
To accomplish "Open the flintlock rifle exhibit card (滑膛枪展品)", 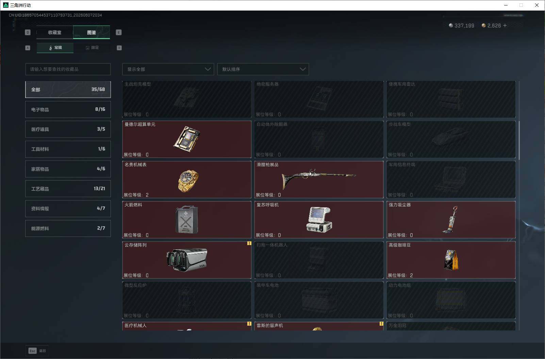I will click(x=319, y=179).
